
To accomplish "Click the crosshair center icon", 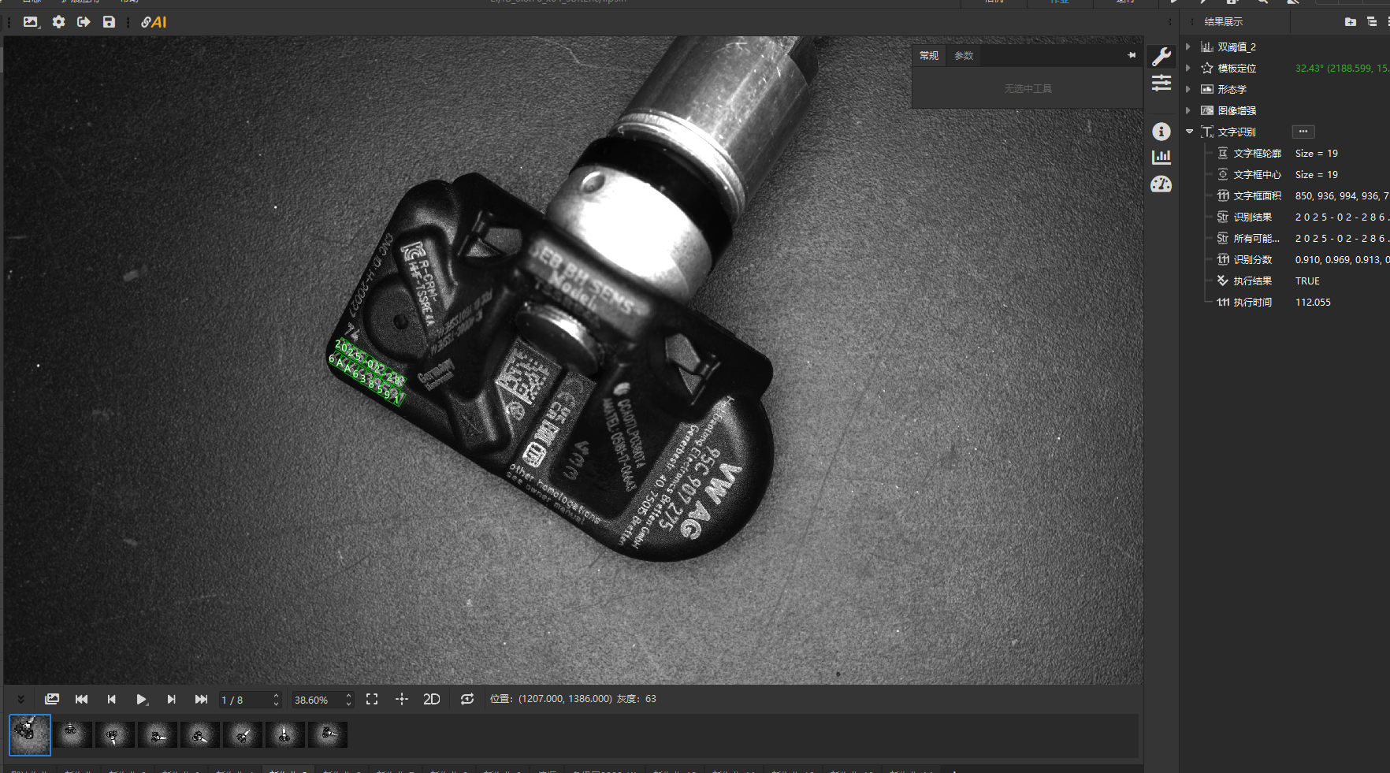I will [x=402, y=700].
